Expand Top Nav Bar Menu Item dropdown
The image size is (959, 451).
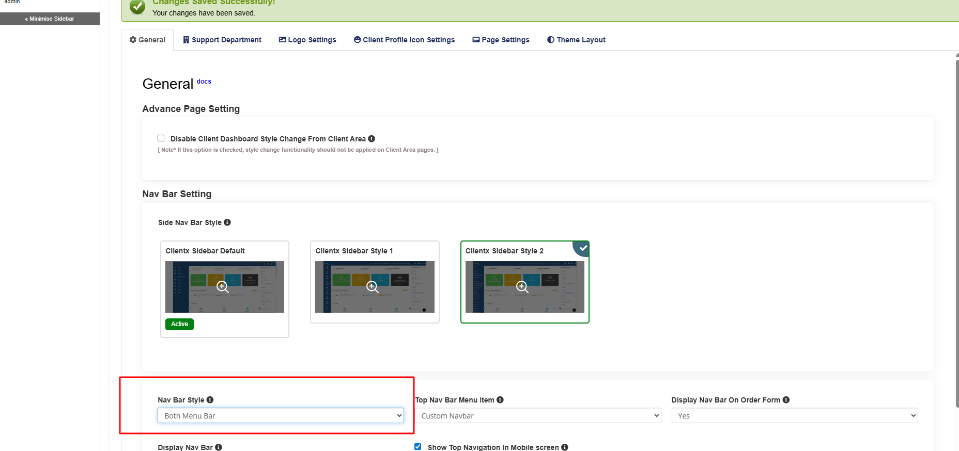pos(537,416)
